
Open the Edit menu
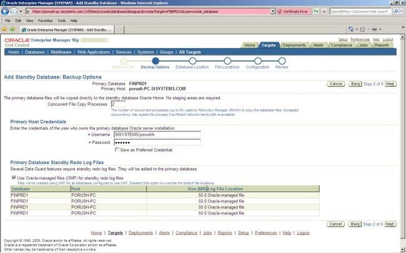pos(18,21)
